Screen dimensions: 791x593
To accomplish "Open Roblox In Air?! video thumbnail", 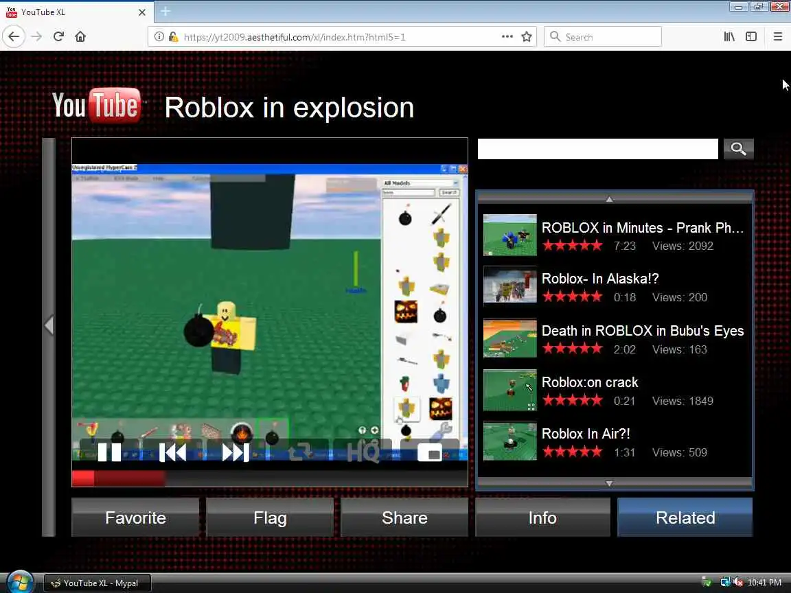I will point(509,441).
